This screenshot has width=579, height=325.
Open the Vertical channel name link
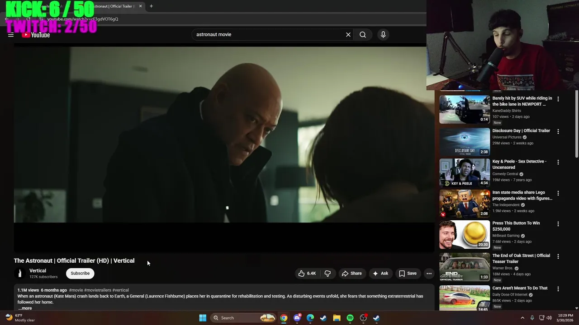[x=38, y=270]
